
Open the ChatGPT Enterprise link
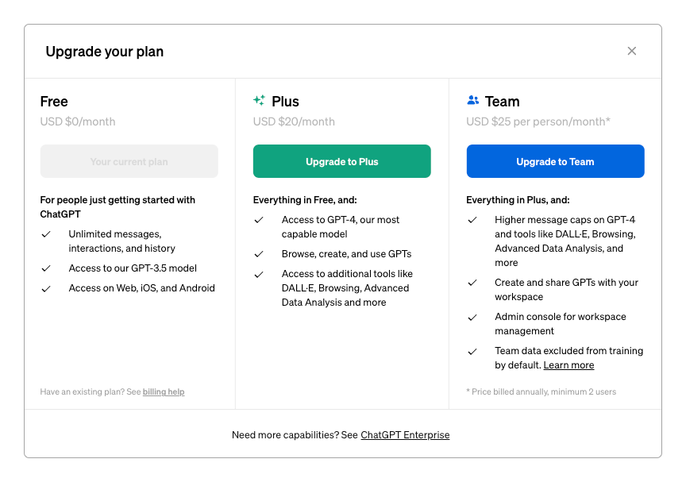point(405,435)
